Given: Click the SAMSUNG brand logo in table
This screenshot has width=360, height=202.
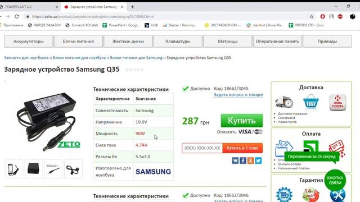Looking at the screenshot, I should coord(153,172).
